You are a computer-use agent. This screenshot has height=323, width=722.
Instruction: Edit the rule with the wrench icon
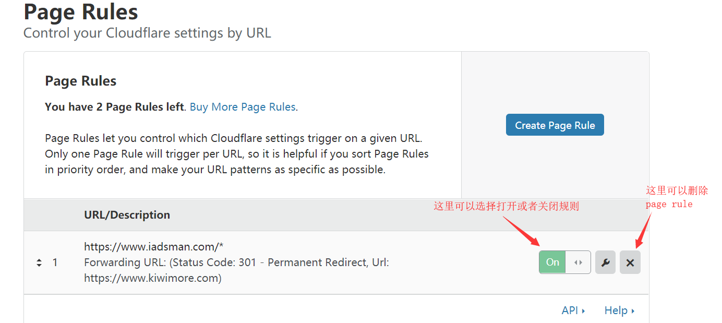[x=605, y=262]
